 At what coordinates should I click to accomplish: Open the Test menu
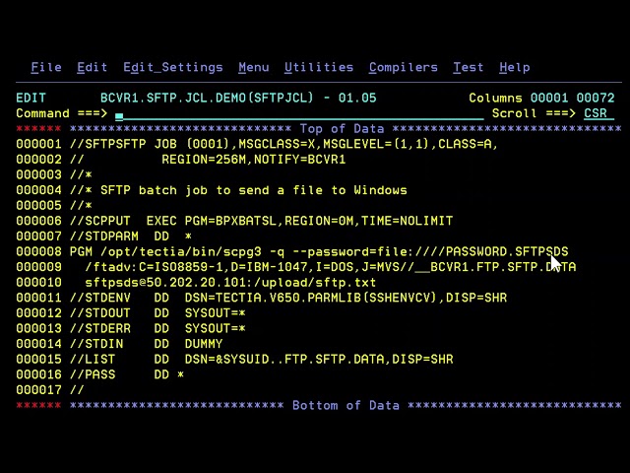[468, 67]
